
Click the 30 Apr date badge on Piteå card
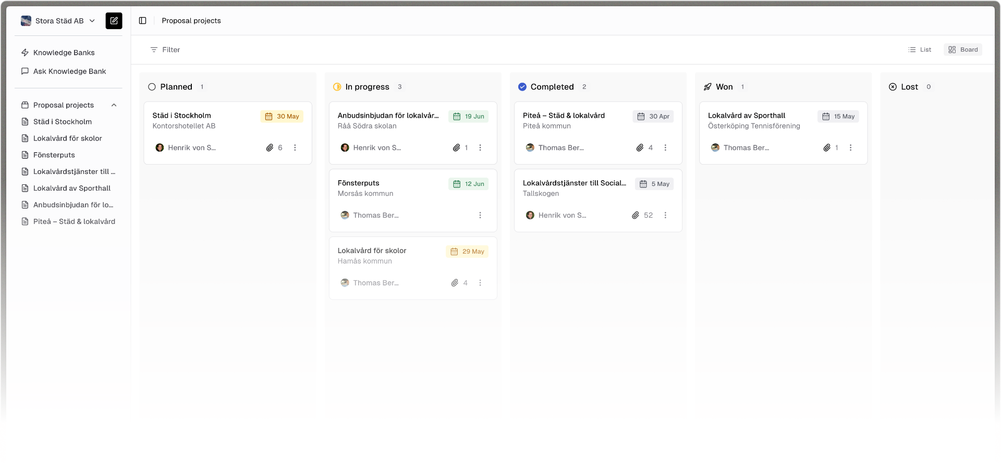point(653,117)
